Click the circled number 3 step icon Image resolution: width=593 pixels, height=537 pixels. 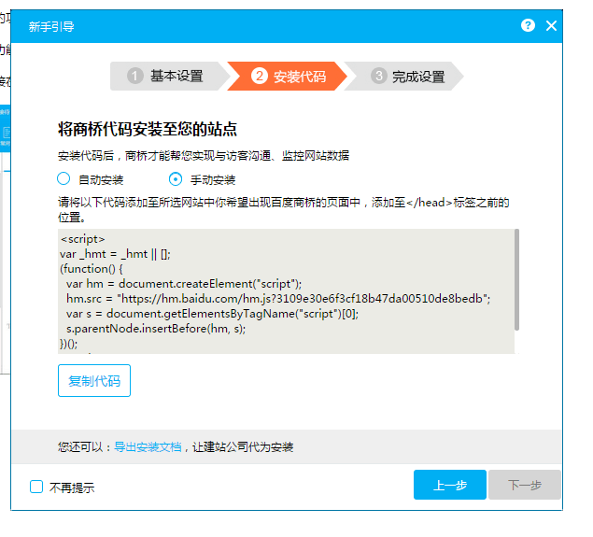[378, 77]
